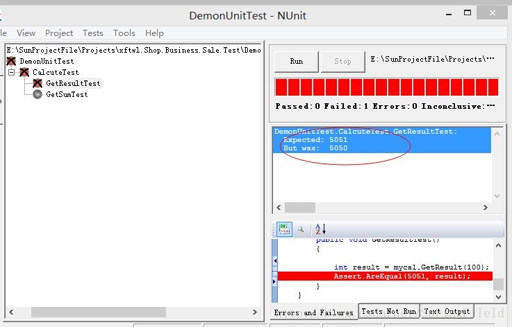
Task: Select the DemonUnitTest root node
Action: pos(47,61)
